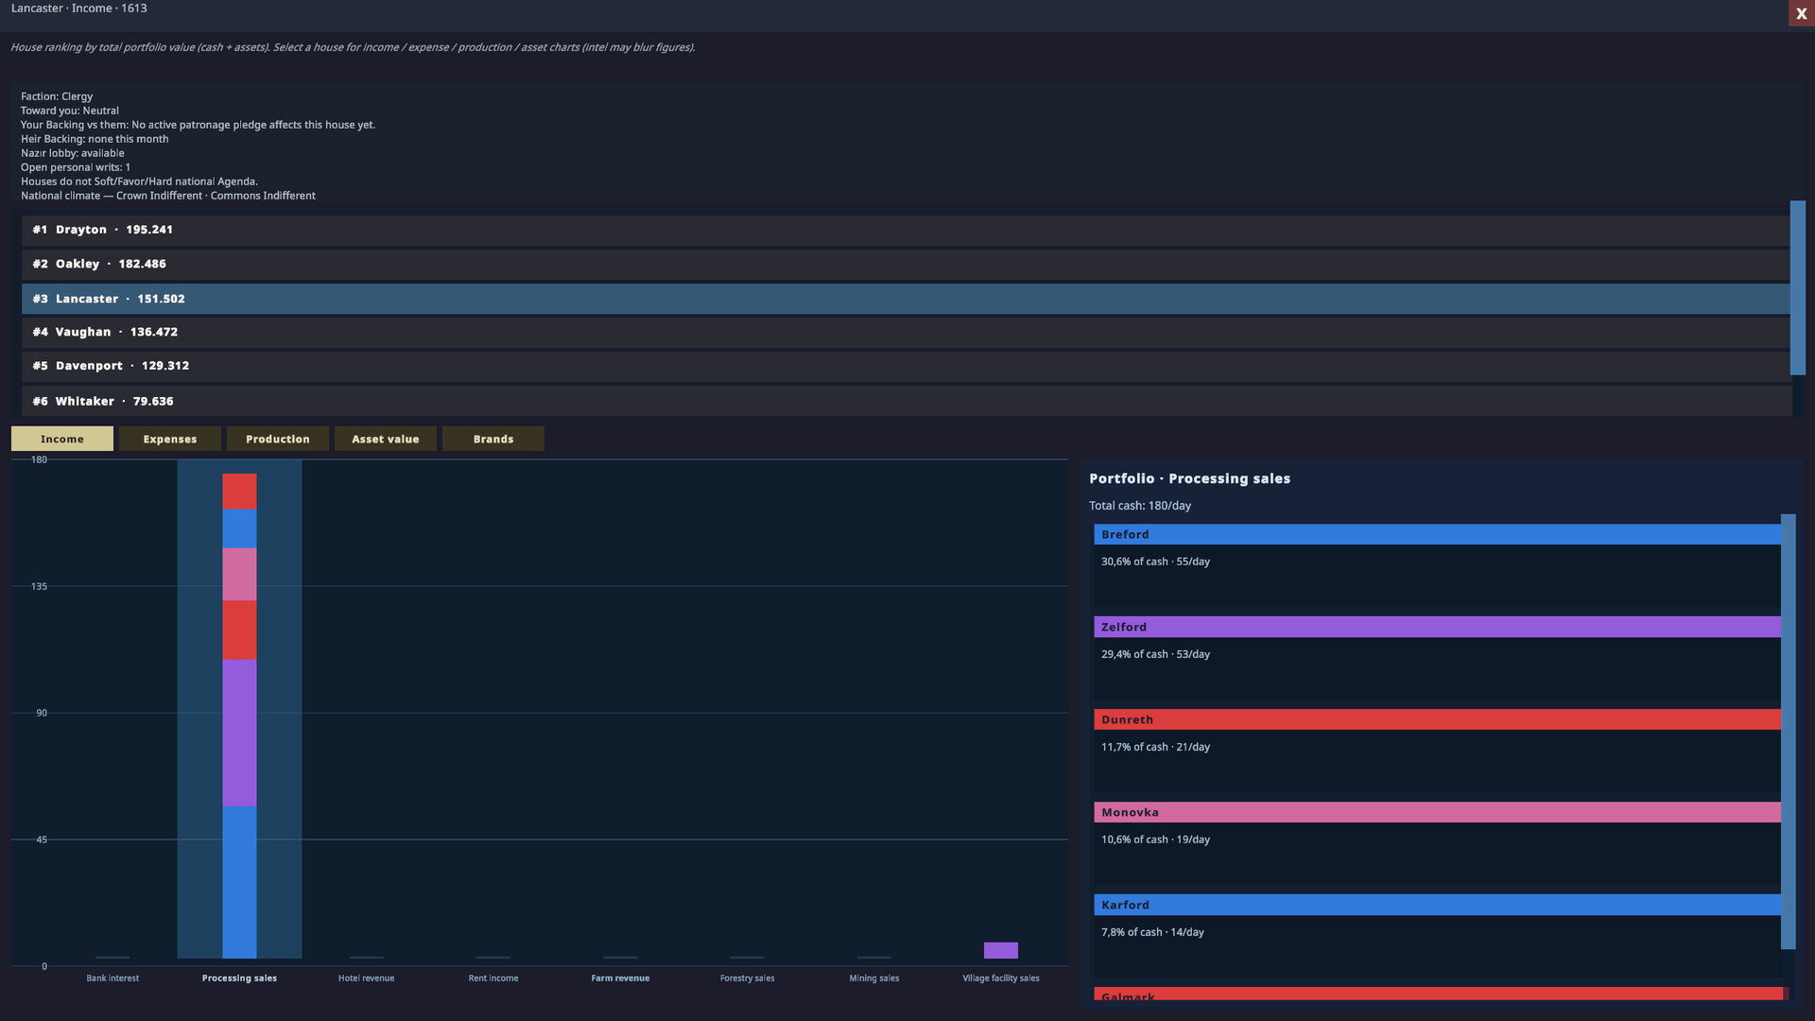Click the "Open personal writs: 1" line
The width and height of the screenshot is (1815, 1021).
(76, 167)
